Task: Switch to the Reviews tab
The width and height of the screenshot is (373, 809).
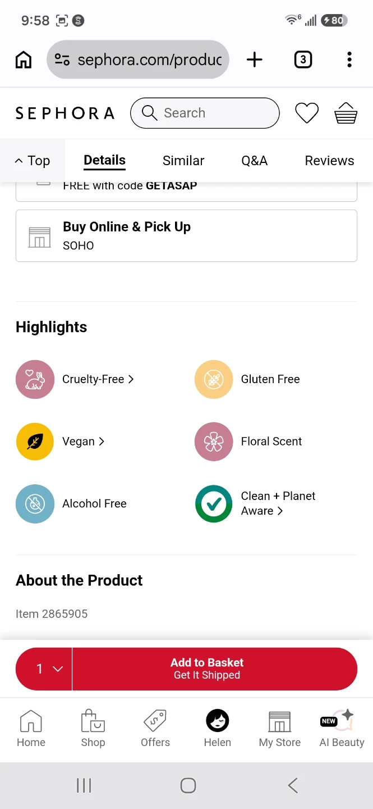Action: coord(329,161)
